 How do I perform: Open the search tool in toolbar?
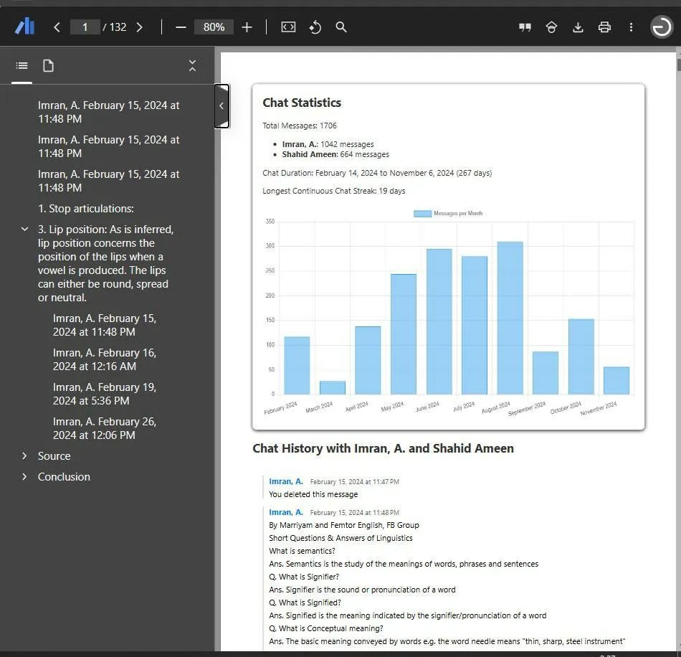pyautogui.click(x=341, y=27)
